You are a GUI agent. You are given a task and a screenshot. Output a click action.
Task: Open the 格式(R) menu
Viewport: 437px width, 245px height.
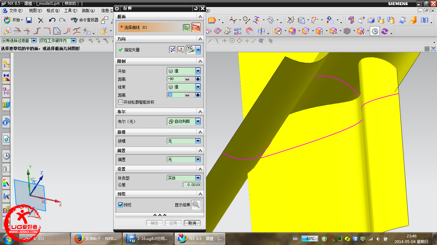[53, 11]
